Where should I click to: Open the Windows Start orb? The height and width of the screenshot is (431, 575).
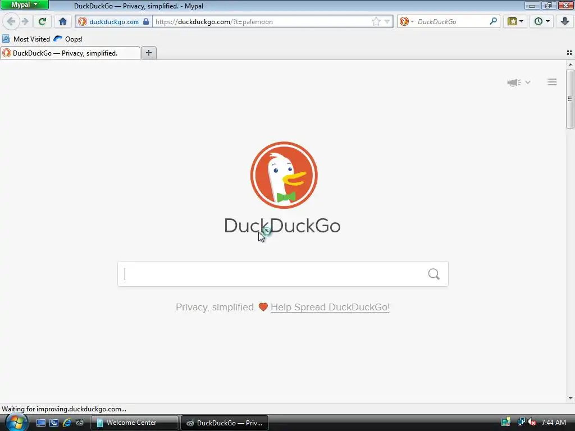coord(15,423)
